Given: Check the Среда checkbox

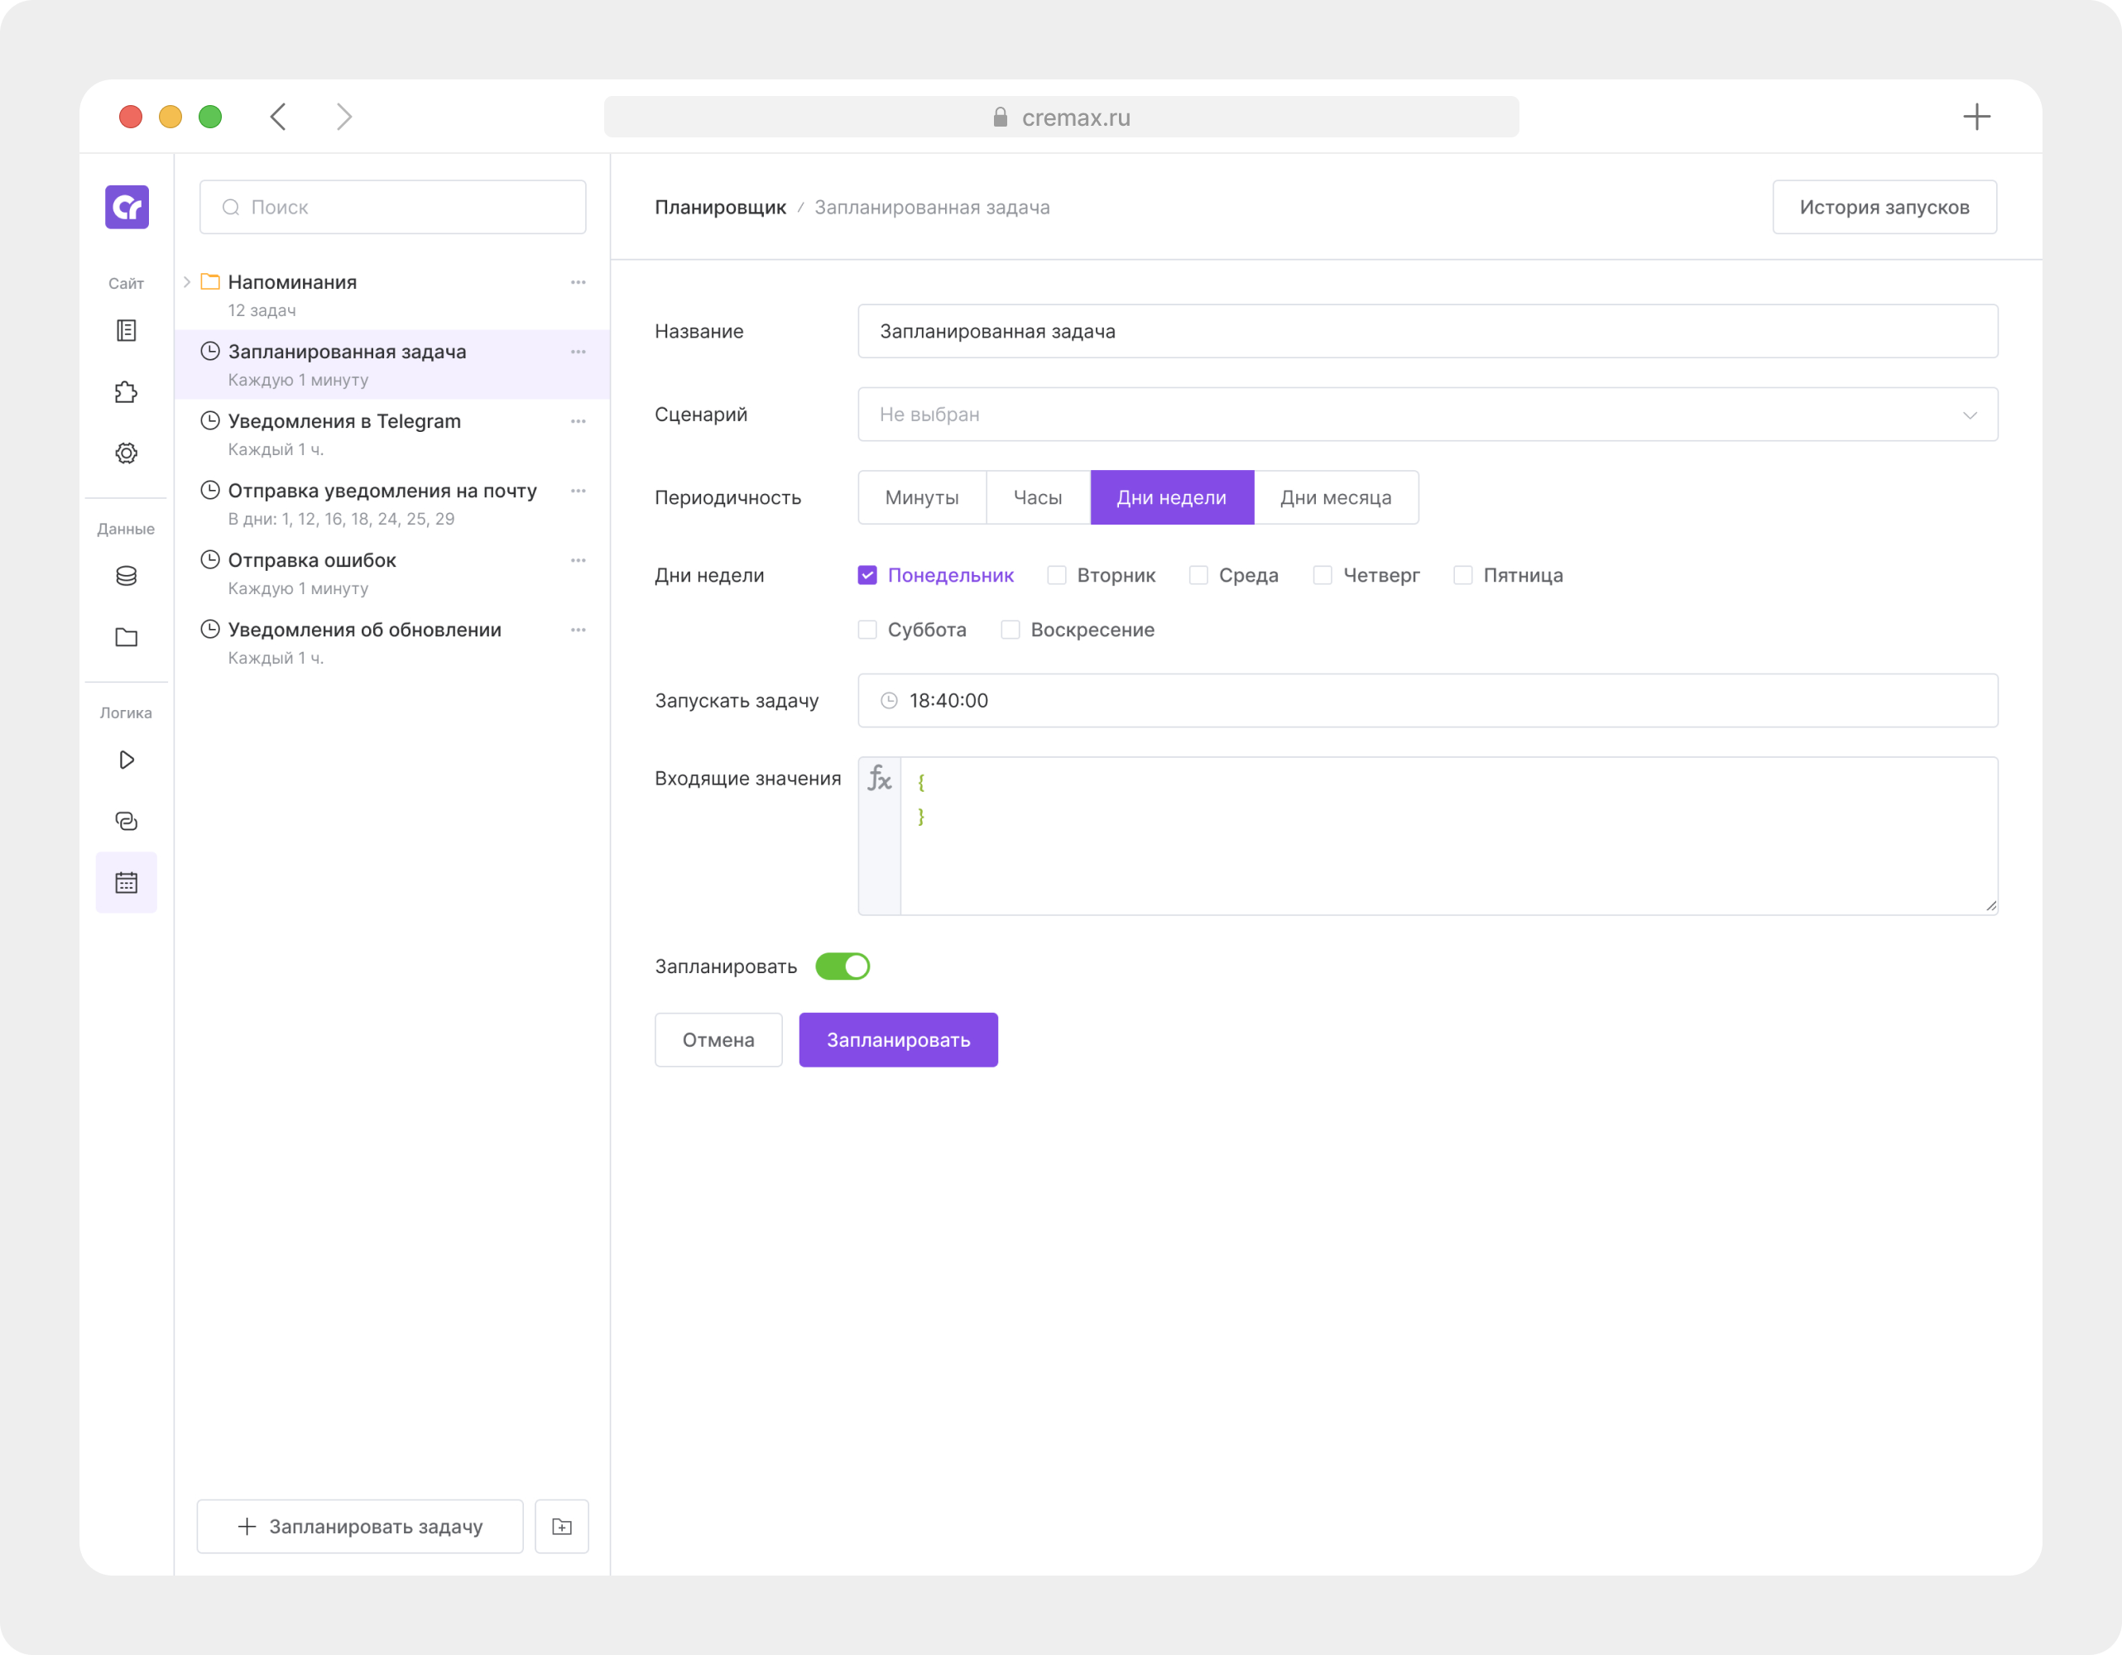Looking at the screenshot, I should 1199,575.
